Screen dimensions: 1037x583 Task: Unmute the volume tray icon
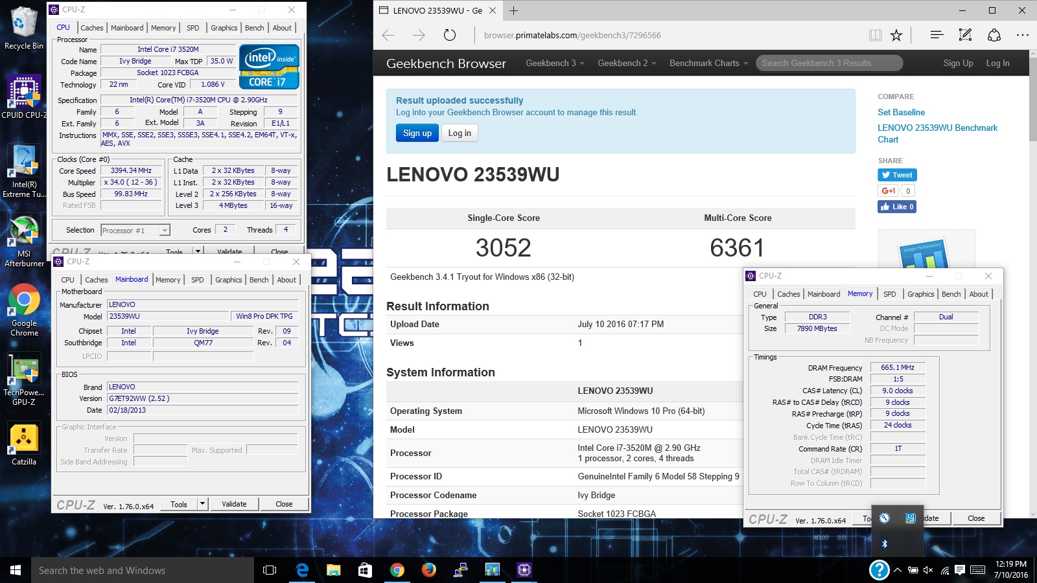928,571
